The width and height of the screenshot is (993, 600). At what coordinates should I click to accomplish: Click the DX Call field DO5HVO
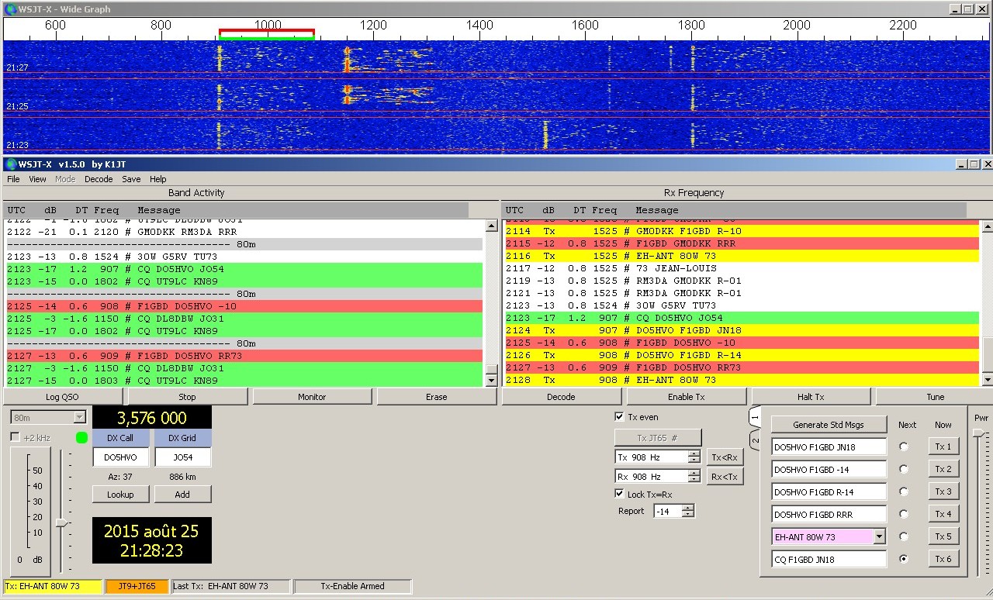(x=120, y=457)
